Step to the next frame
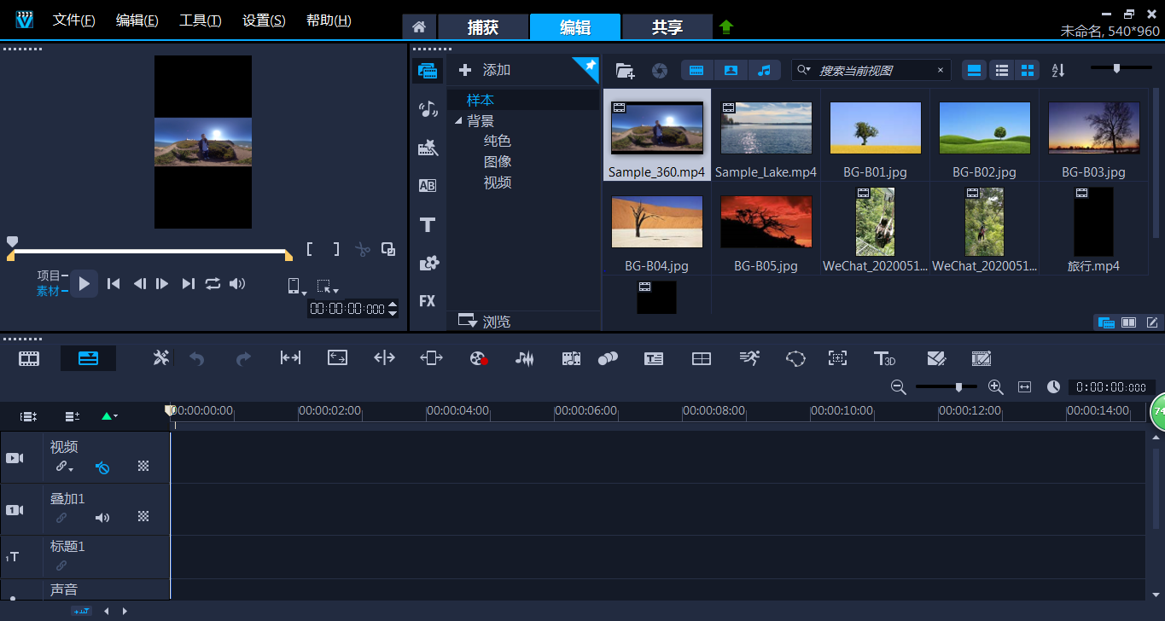This screenshot has height=621, width=1165. pos(162,283)
